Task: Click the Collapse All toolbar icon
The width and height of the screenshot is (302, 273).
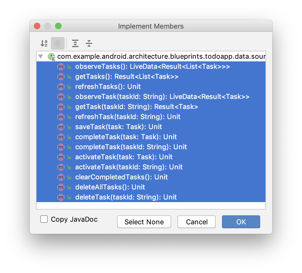Action: (89, 43)
